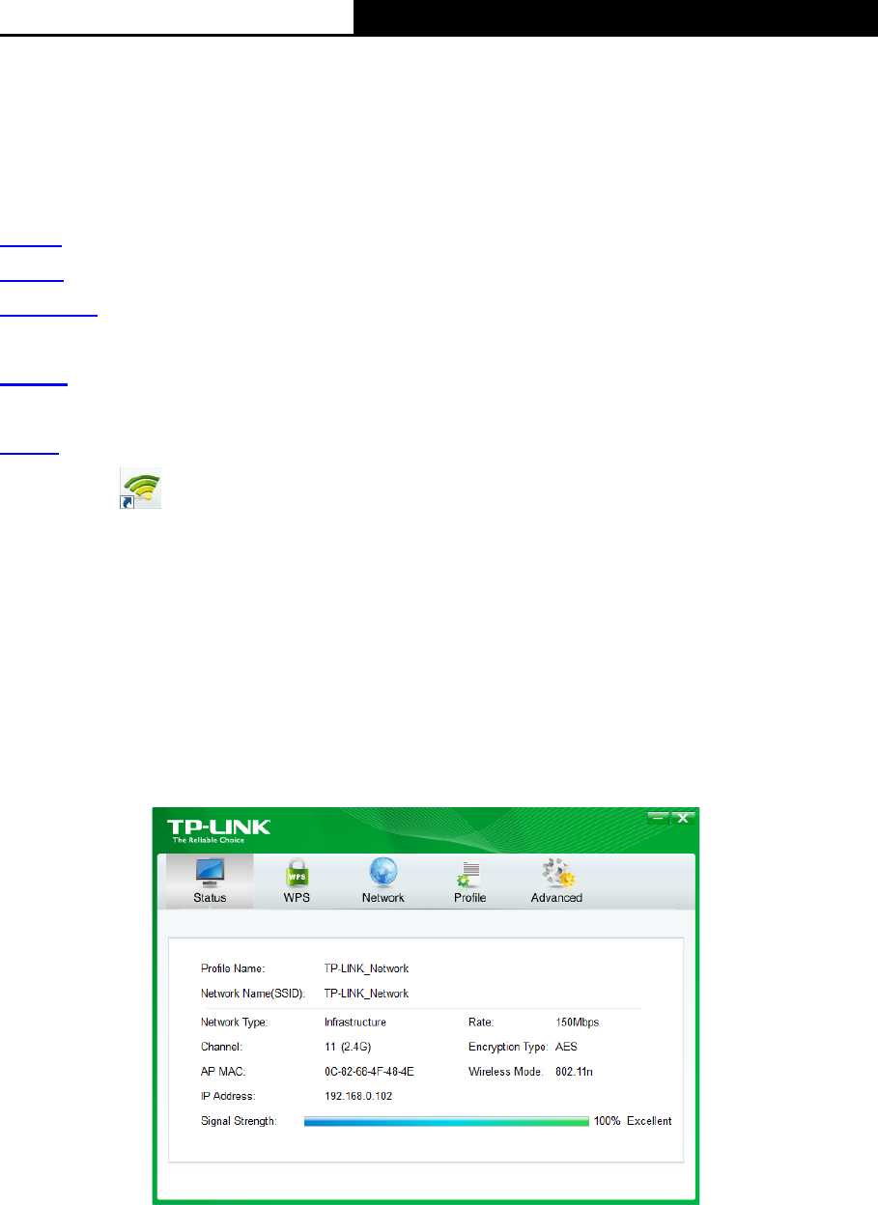Image resolution: width=878 pixels, height=1205 pixels.
Task: Open the Status tab
Action: (x=210, y=881)
